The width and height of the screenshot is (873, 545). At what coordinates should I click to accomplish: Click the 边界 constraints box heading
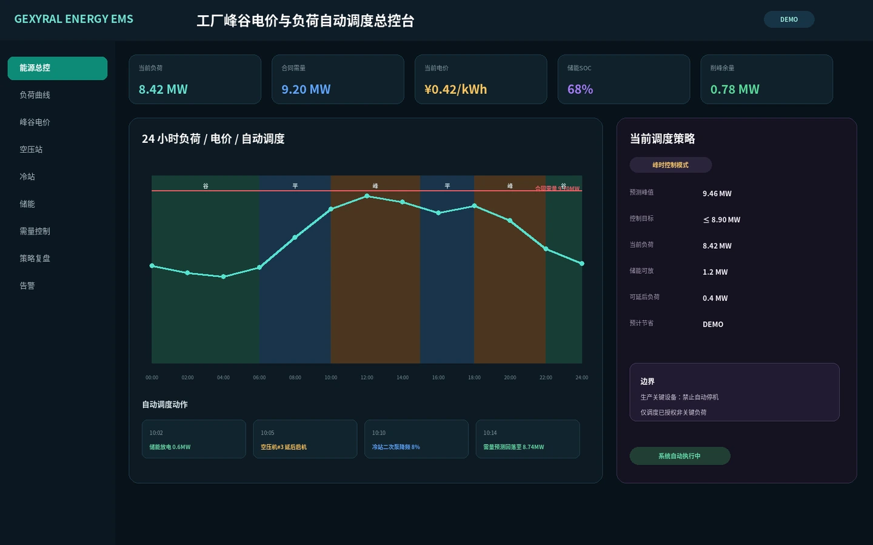[x=647, y=381]
